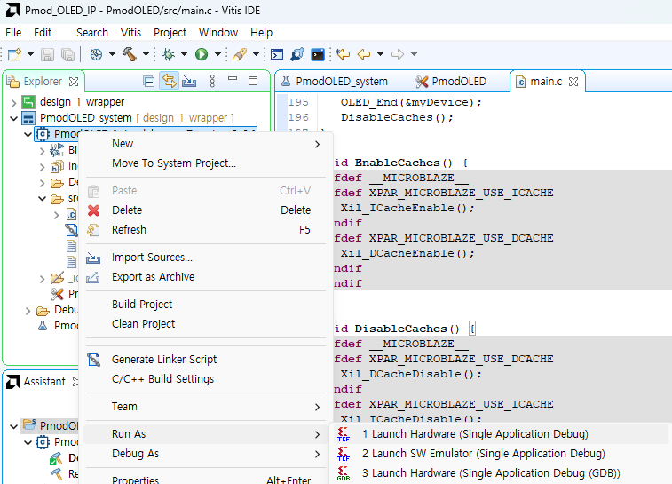The height and width of the screenshot is (484, 672).
Task: Choose Import Sources from context menu
Action: (x=206, y=258)
